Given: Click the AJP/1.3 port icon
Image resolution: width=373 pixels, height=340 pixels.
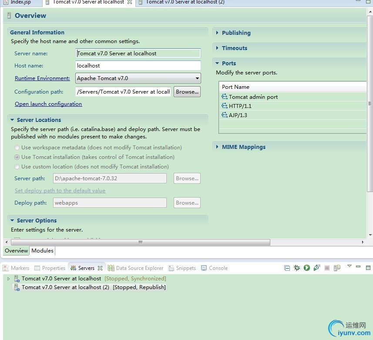Looking at the screenshot, I should pos(224,115).
